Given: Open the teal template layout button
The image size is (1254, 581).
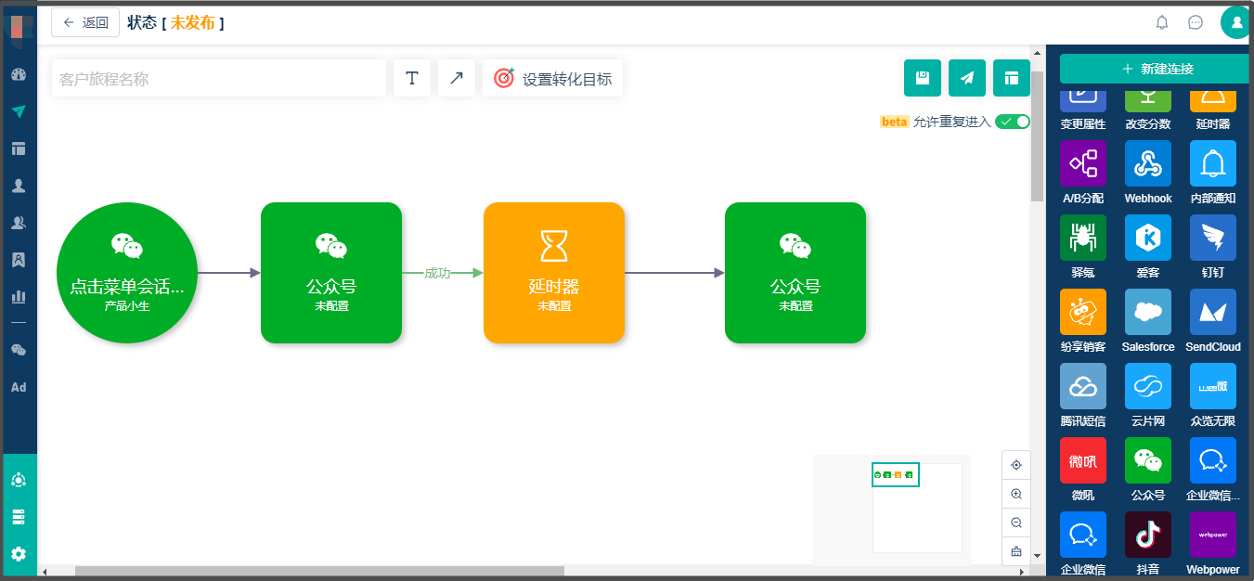Looking at the screenshot, I should (1012, 78).
